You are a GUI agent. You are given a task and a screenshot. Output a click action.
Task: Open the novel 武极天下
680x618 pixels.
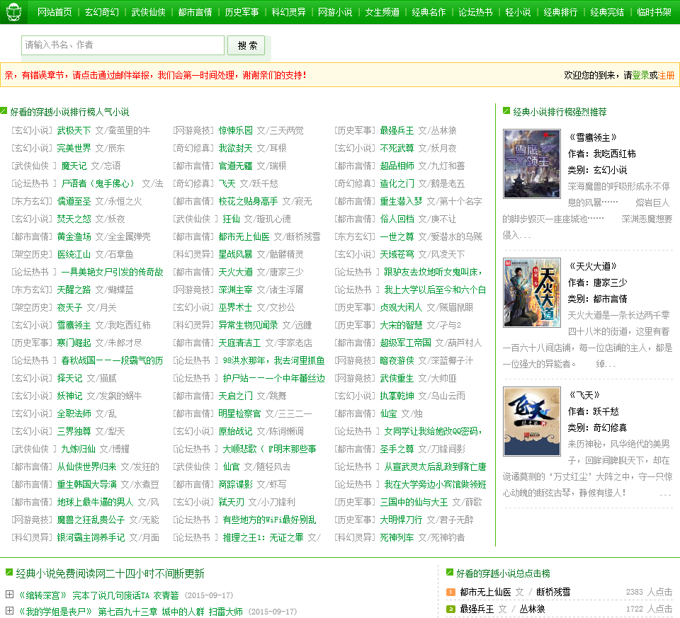(74, 130)
